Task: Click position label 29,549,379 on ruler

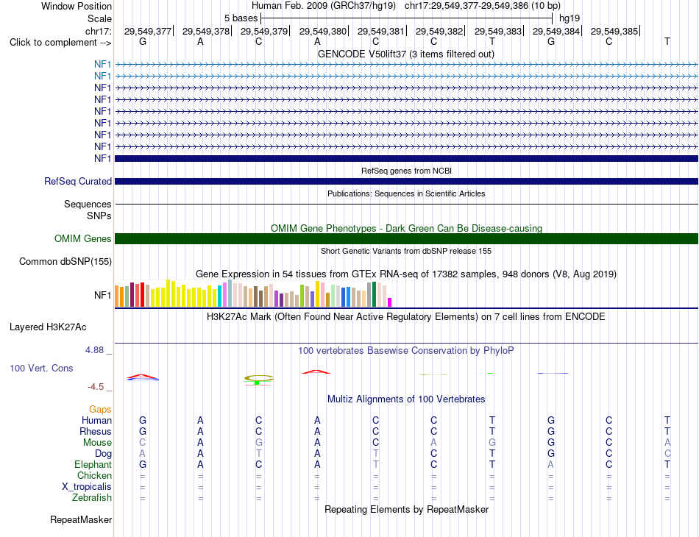Action: [x=264, y=31]
